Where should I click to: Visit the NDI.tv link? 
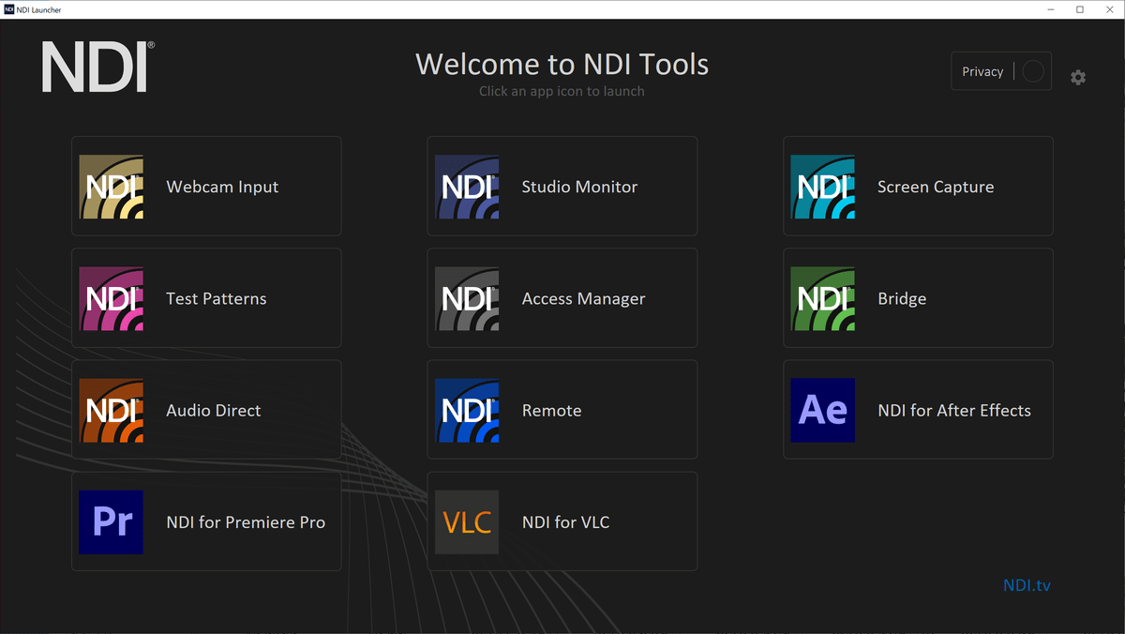(1027, 585)
